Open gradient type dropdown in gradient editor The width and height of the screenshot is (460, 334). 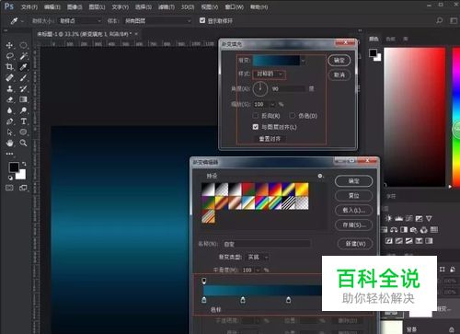point(258,257)
